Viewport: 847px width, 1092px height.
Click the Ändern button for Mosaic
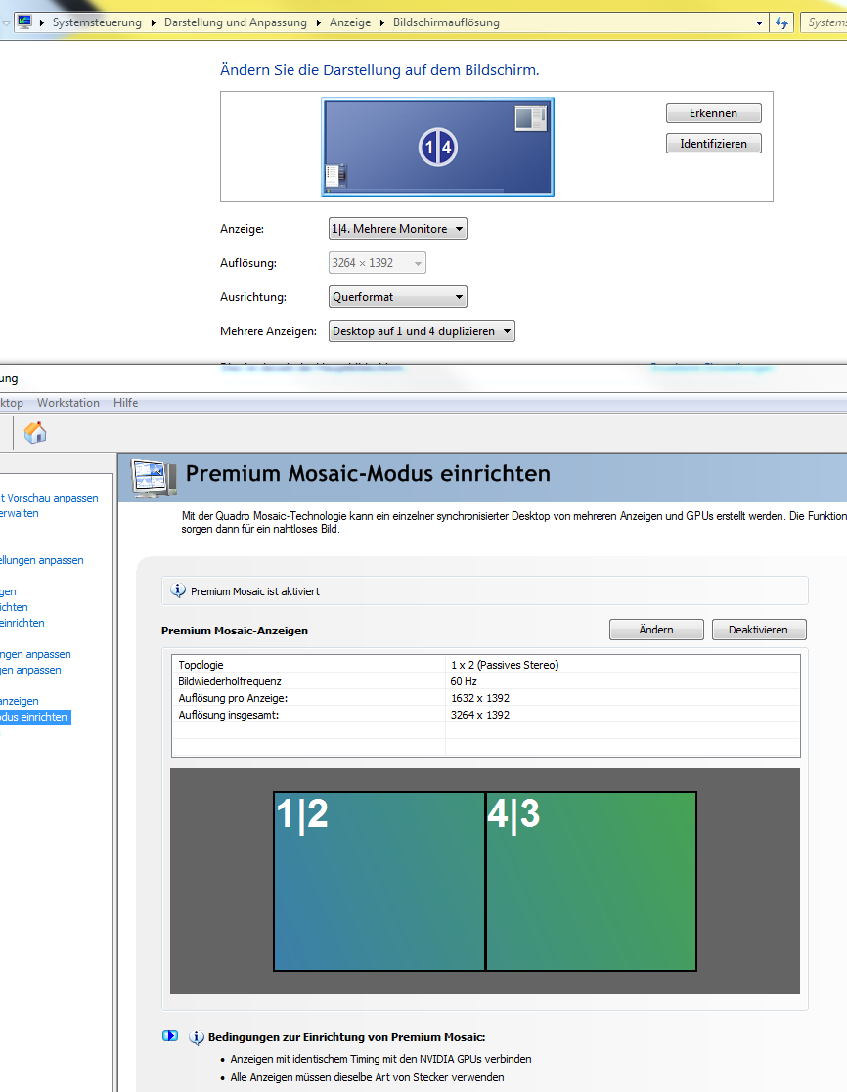(x=655, y=630)
